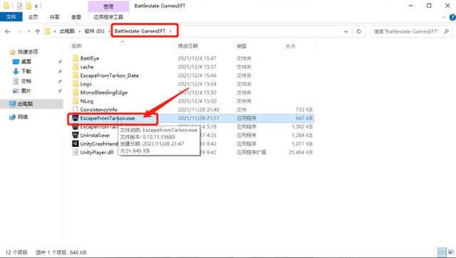This screenshot has height=258, width=456.
Task: Switch to the 查看 ribbon tab
Action: point(76,17)
